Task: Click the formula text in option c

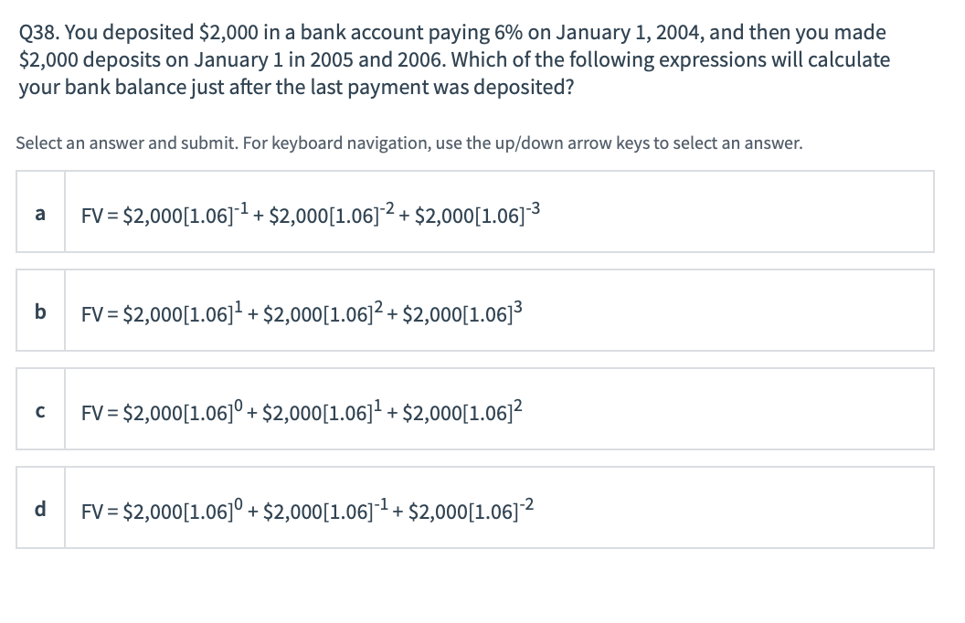Action: [302, 409]
